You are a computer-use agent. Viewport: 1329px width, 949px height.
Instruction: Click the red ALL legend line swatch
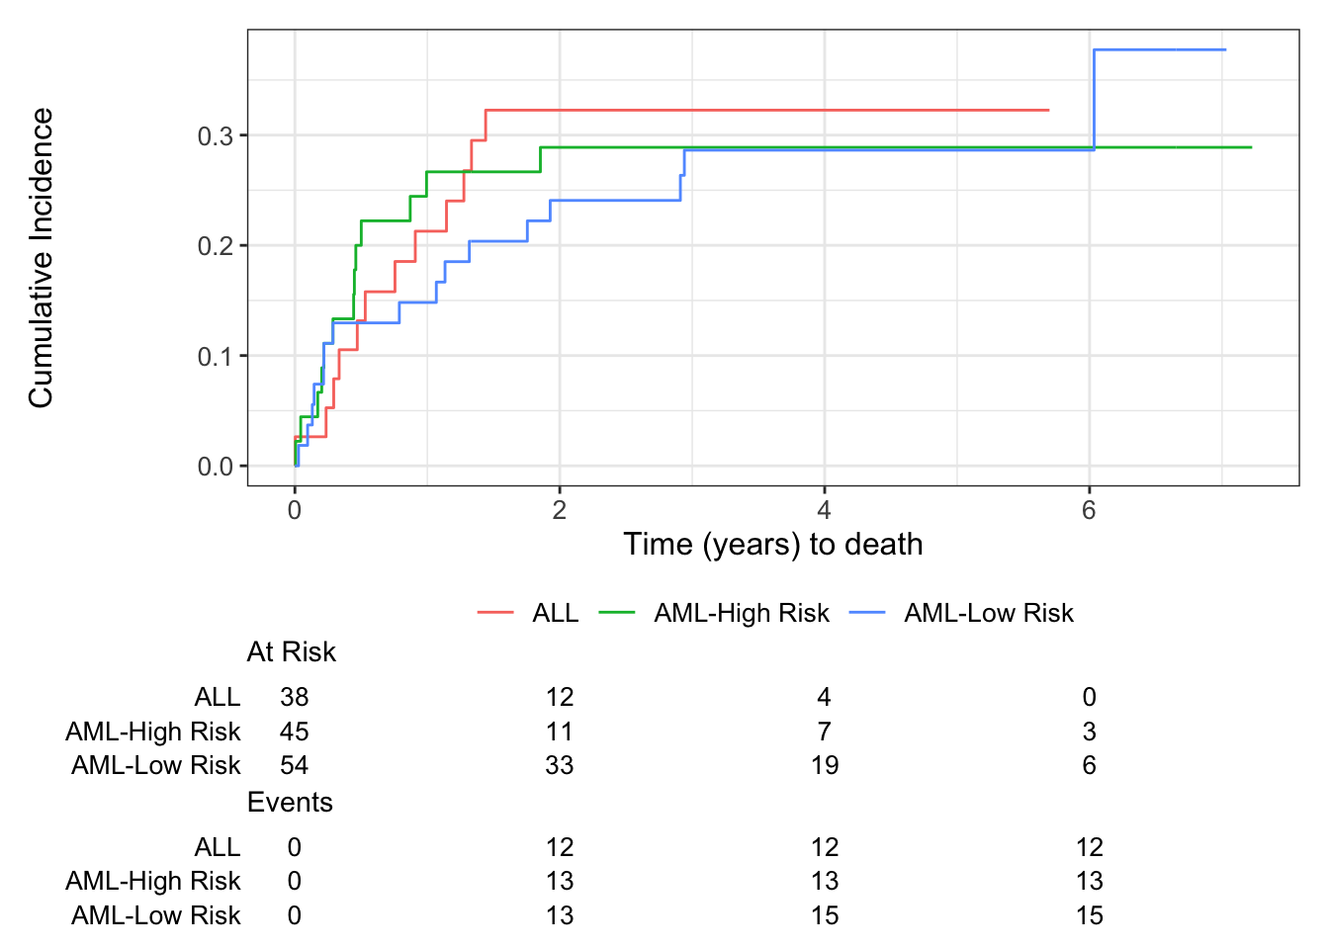[x=495, y=613]
